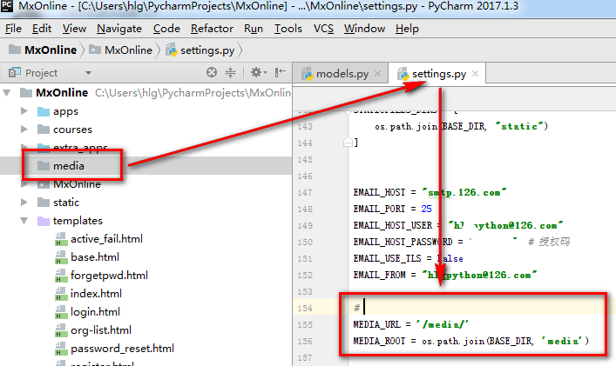Click the Project panel icon

15,72
